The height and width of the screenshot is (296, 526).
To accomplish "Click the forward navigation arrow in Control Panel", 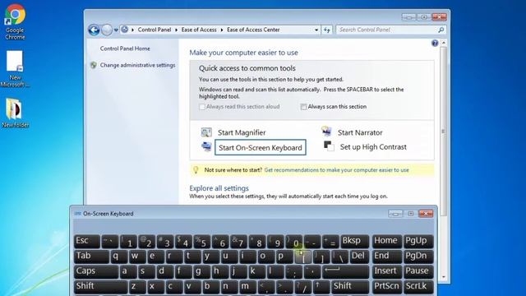I will click(x=106, y=30).
